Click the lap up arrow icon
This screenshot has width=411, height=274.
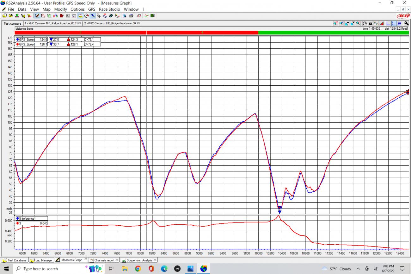coord(347,23)
